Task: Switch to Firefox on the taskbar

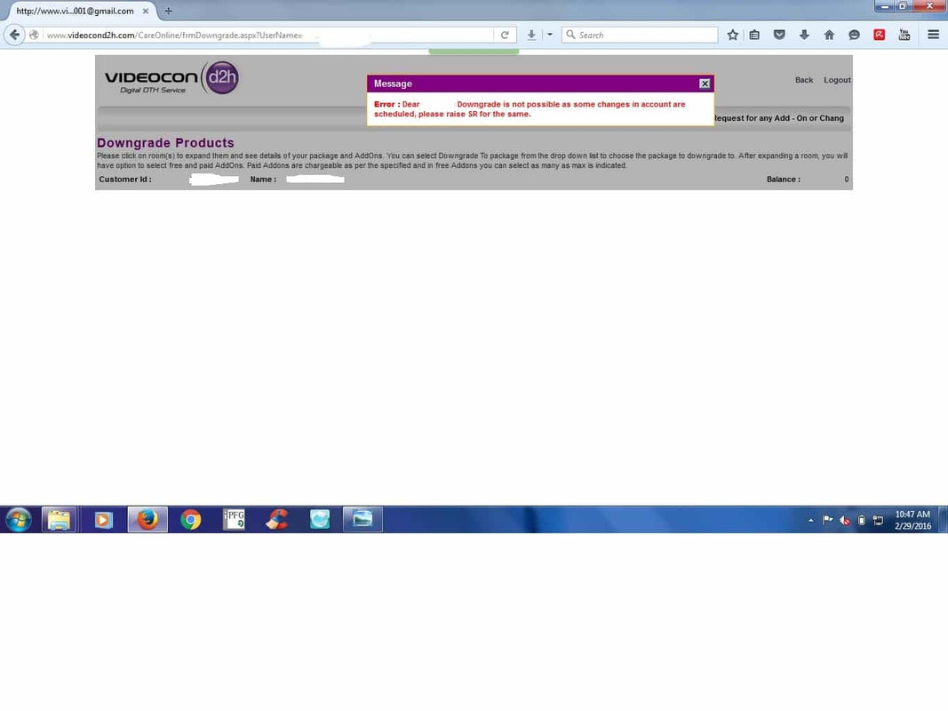Action: coord(147,520)
